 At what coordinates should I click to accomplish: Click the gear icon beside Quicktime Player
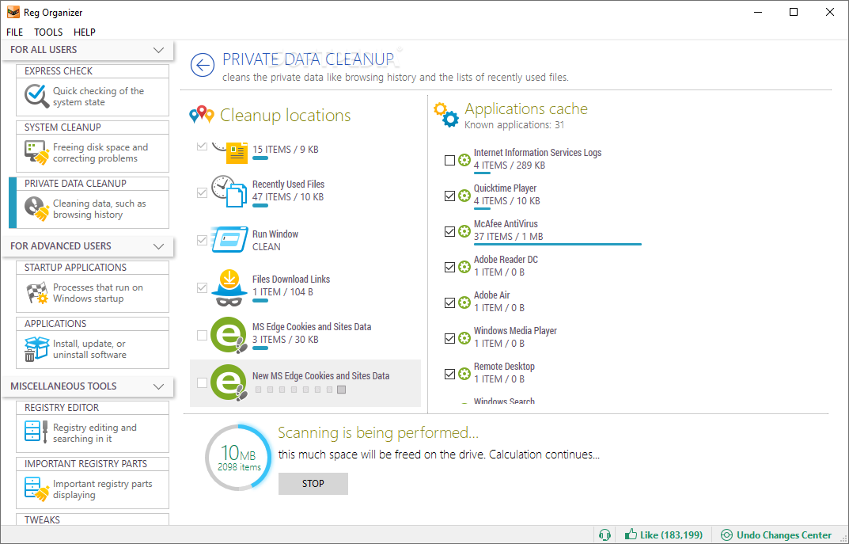tap(464, 196)
